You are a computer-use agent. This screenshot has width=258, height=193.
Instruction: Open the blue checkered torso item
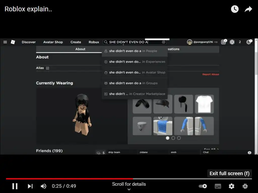163,126
